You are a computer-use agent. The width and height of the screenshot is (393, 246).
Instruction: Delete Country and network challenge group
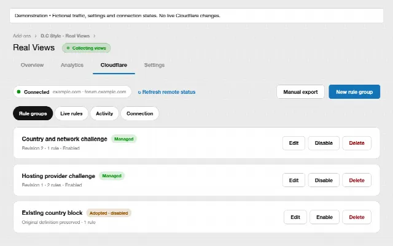357,143
